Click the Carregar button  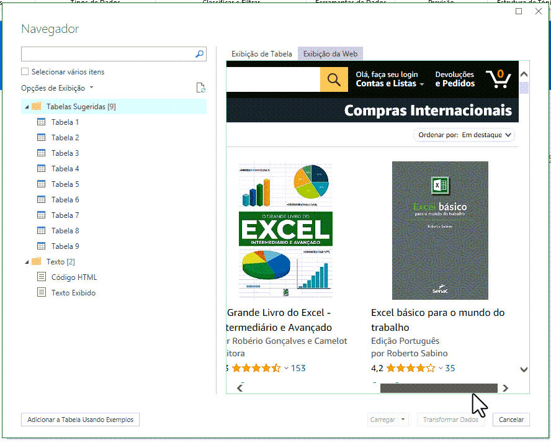(383, 420)
